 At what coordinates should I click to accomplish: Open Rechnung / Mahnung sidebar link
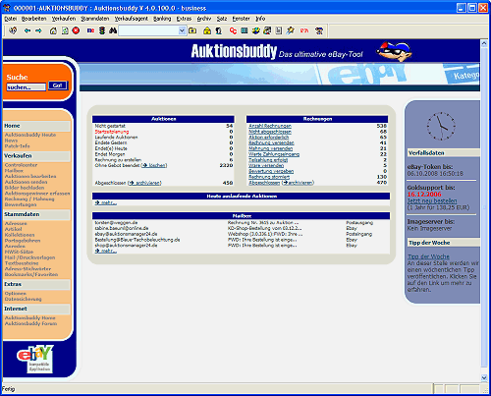click(29, 198)
